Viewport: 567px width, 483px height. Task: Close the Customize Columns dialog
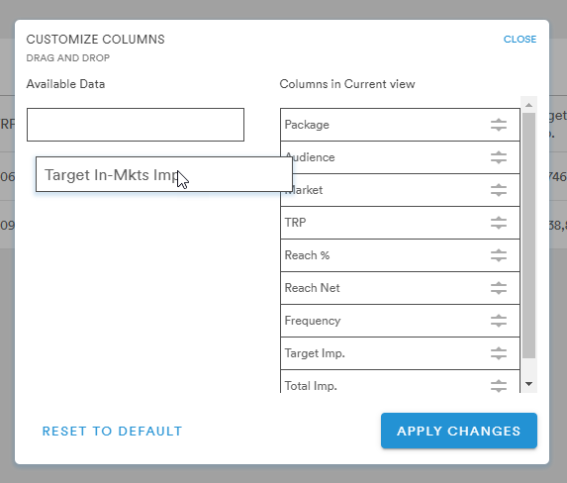pyautogui.click(x=520, y=39)
